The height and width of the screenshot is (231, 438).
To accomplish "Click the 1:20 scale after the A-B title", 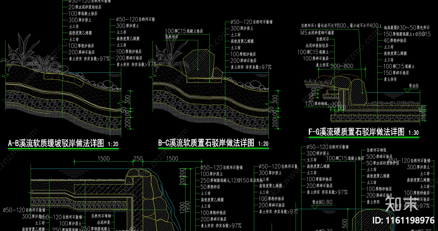I will [x=113, y=144].
